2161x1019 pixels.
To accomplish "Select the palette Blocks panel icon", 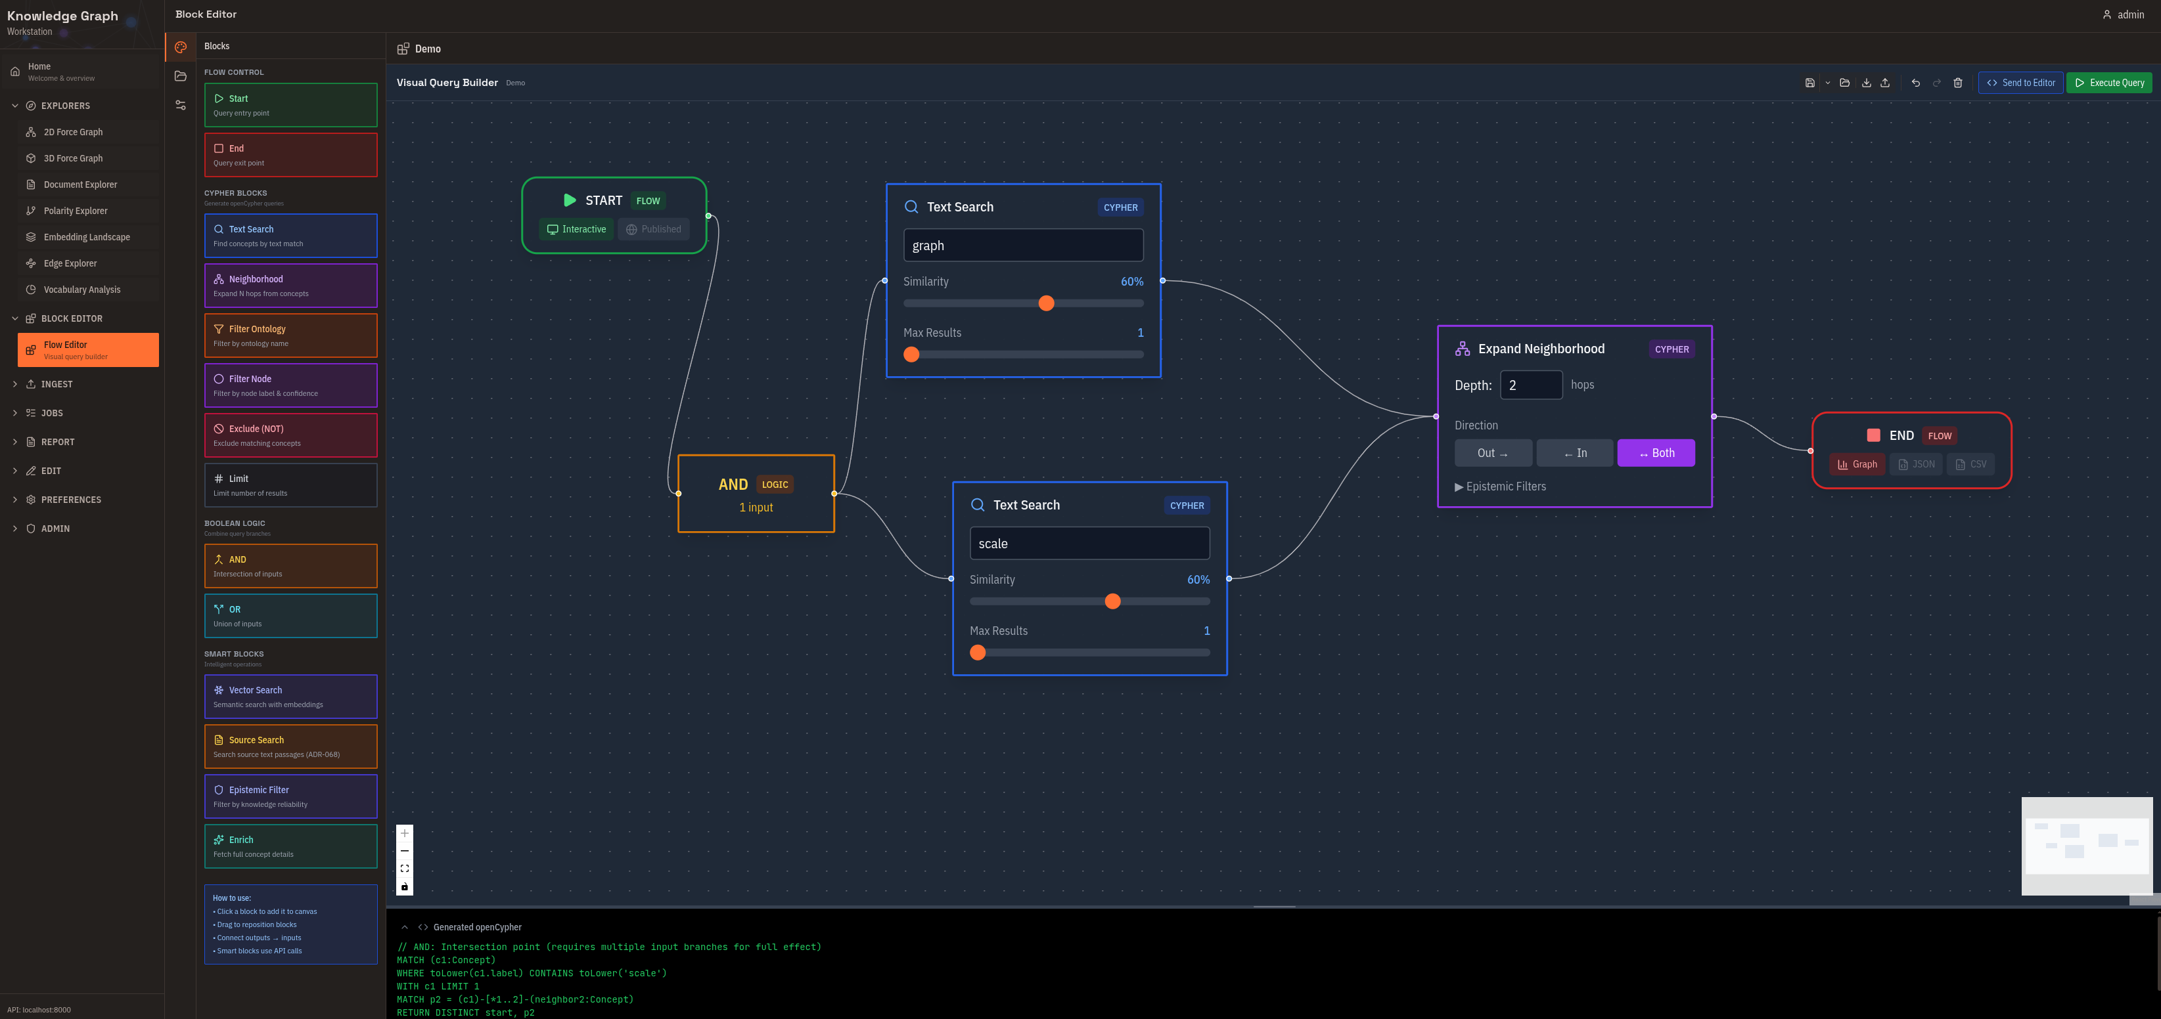I will (x=181, y=47).
